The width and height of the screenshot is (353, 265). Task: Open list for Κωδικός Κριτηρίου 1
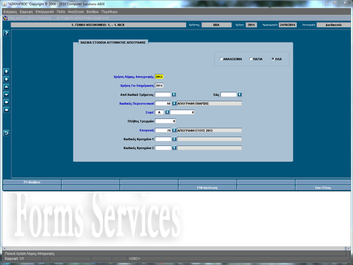[x=174, y=139]
